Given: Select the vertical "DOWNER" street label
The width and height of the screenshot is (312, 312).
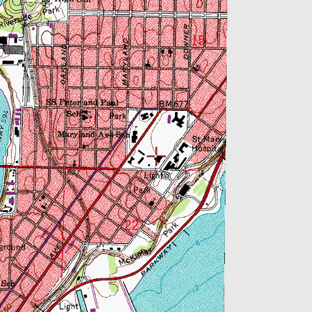Looking at the screenshot, I should point(186,41).
